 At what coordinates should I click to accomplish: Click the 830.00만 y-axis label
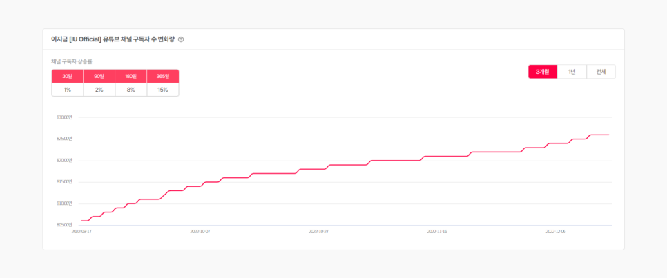[x=65, y=117]
